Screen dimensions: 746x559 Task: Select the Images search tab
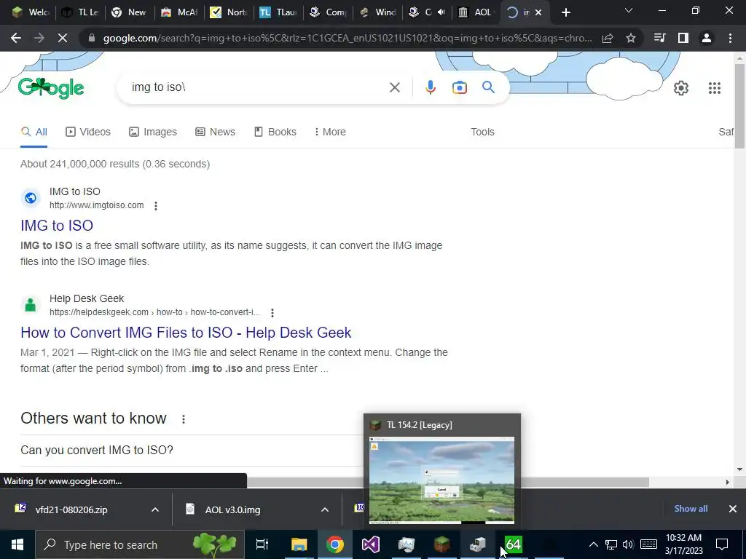[153, 132]
